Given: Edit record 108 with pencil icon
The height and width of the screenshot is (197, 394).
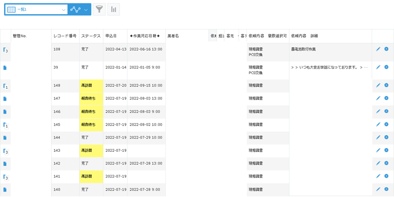Looking at the screenshot, I should click(378, 49).
